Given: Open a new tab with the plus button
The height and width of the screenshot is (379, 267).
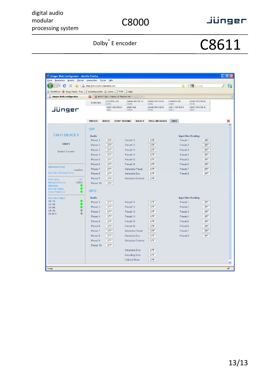Looking at the screenshot, I should coord(142,97).
